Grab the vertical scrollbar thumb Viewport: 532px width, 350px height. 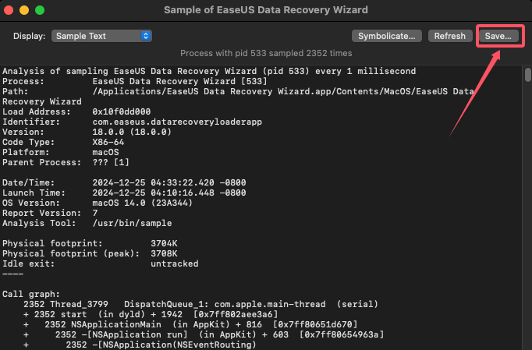(527, 75)
